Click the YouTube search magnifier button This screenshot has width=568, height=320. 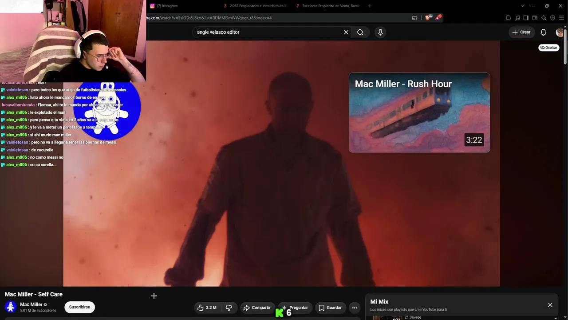360,32
